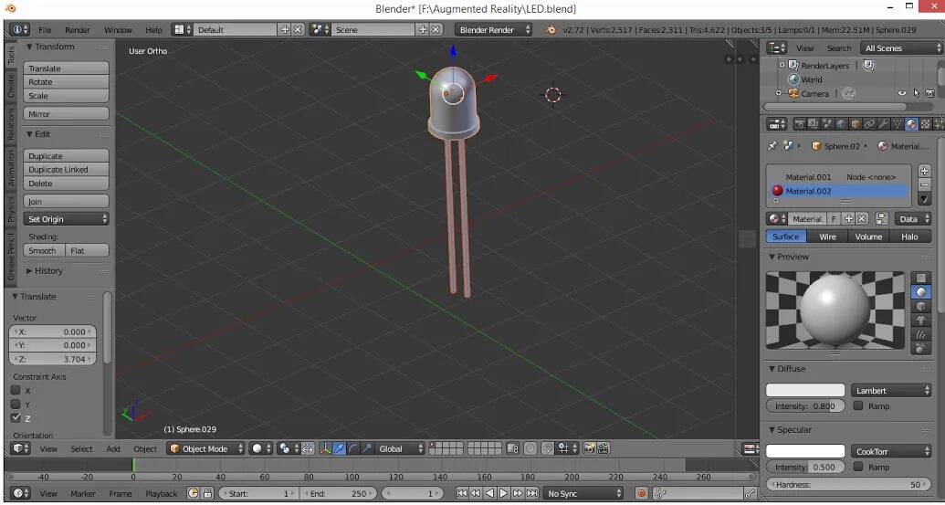Open the Global orientation dropdown

tap(400, 448)
